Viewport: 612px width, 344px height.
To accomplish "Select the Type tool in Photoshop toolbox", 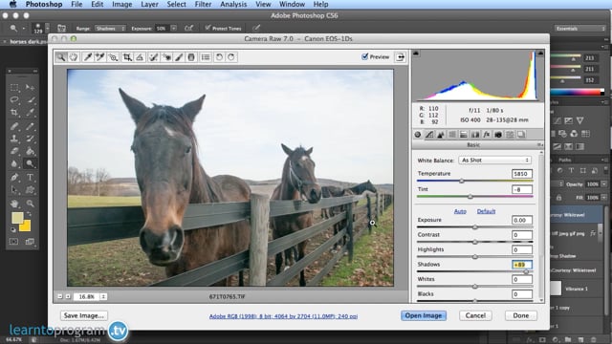I will tap(30, 178).
